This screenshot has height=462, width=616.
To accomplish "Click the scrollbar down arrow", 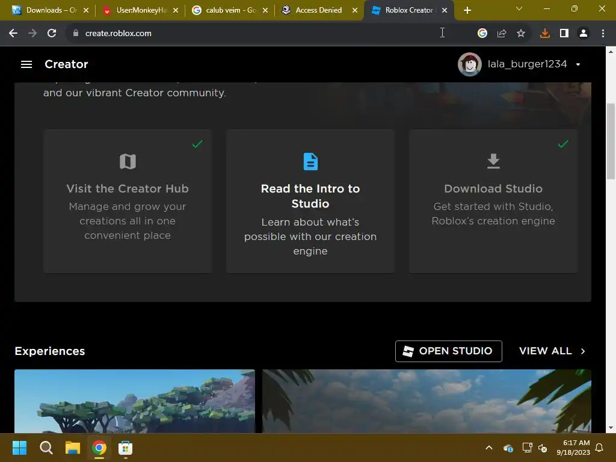I will [x=611, y=428].
